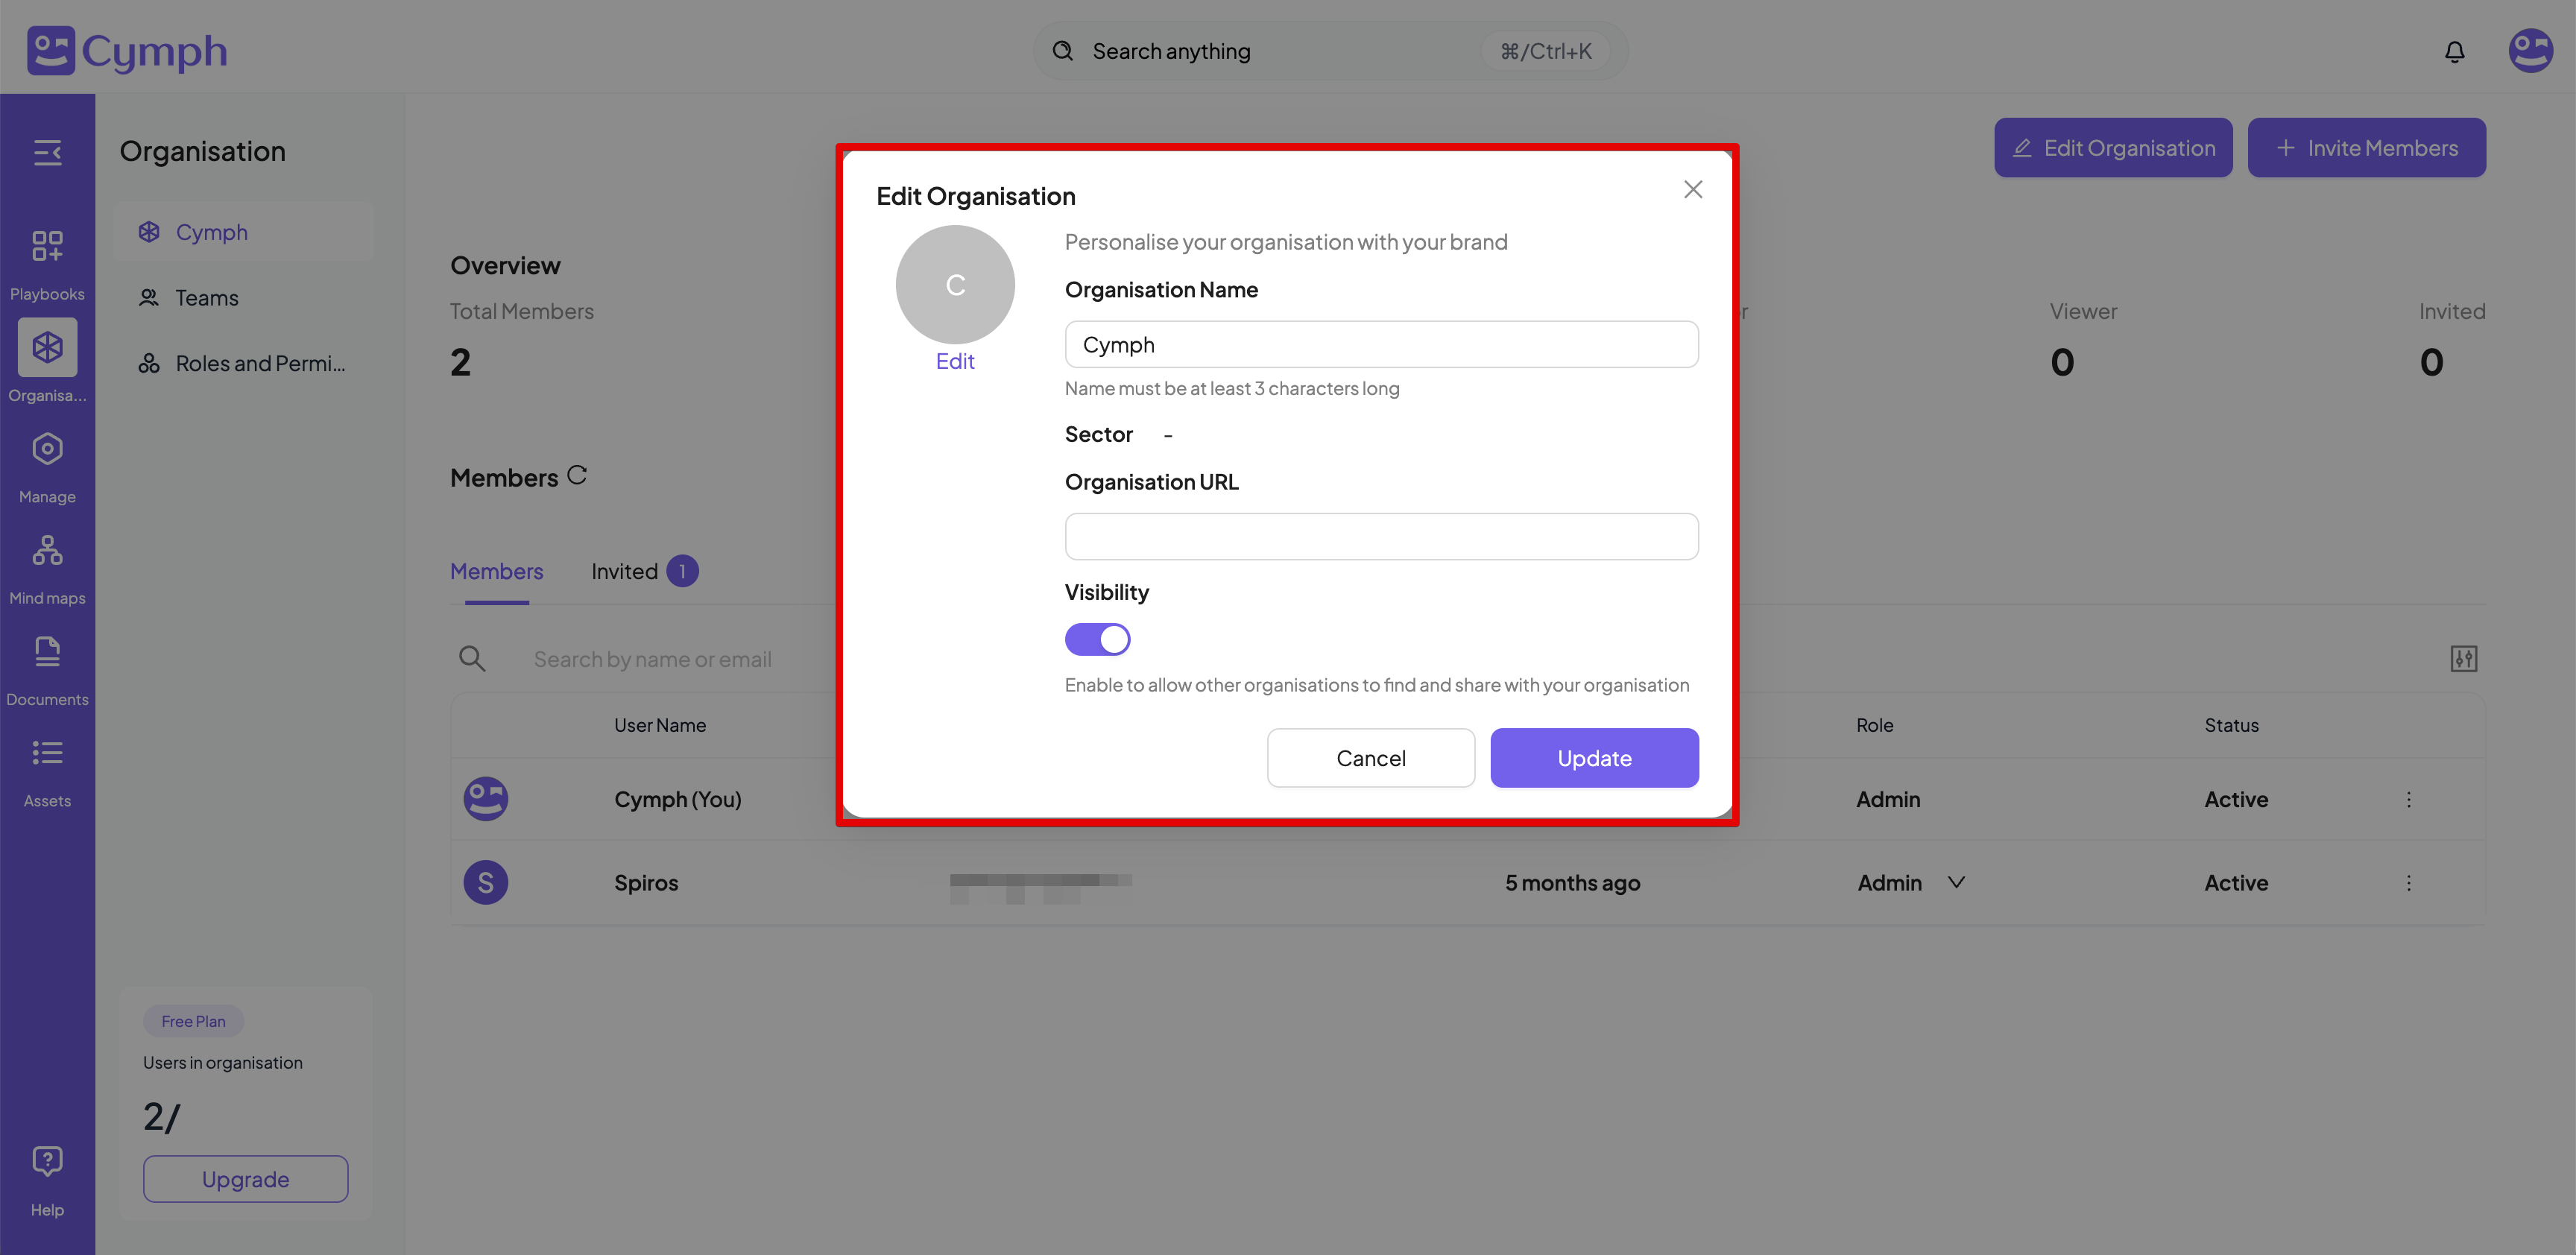Screen dimensions: 2576x1255
Task: Open the filter options icon above the member table
Action: (x=2465, y=658)
